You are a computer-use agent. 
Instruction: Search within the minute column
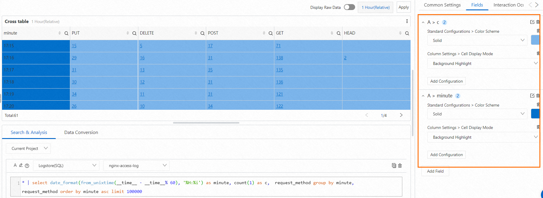pyautogui.click(x=66, y=33)
